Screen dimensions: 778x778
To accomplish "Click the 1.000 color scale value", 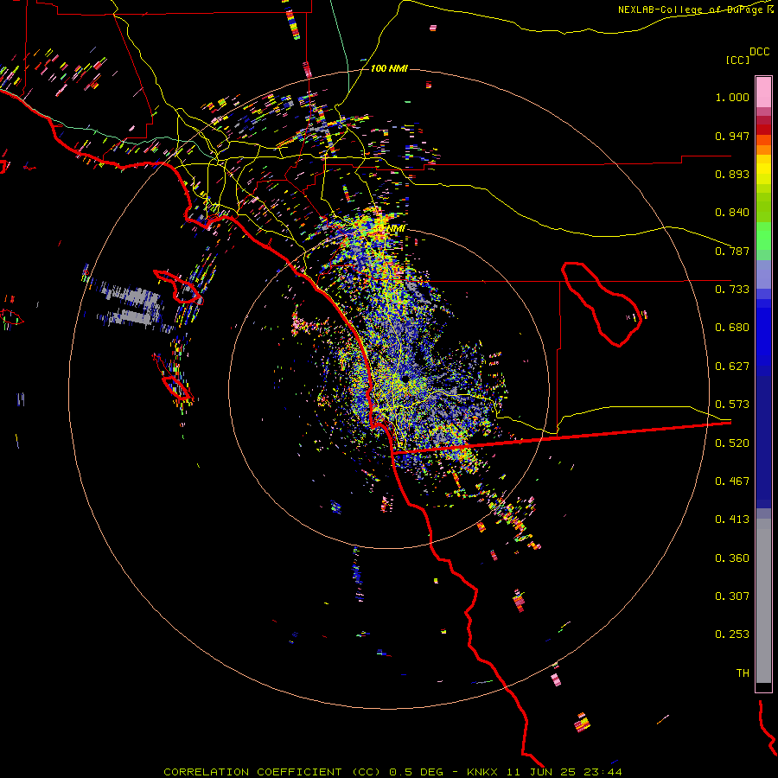I will (x=732, y=97).
